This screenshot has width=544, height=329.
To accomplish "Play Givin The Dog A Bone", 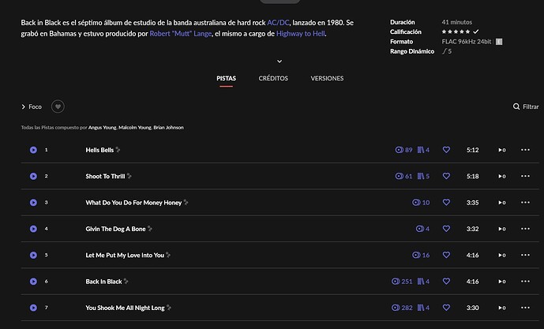I will coord(33,229).
